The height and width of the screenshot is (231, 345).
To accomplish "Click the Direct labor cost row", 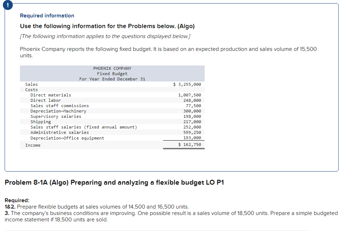I will [45, 100].
